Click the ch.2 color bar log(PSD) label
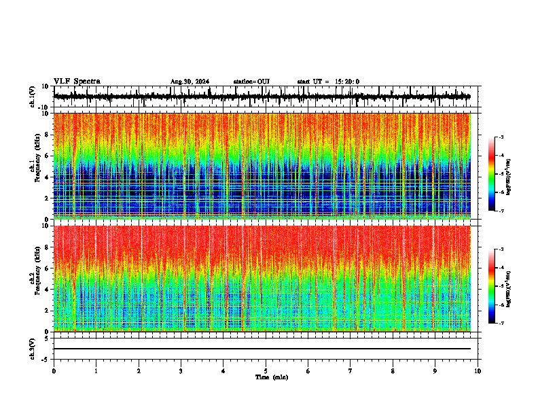Viewport: 538px width, 416px height. point(508,290)
